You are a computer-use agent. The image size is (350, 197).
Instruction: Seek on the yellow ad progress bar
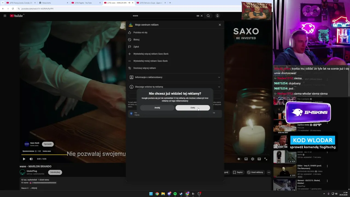click(44, 155)
